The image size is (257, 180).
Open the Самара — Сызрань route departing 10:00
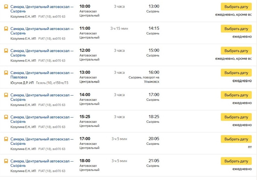point(42,8)
